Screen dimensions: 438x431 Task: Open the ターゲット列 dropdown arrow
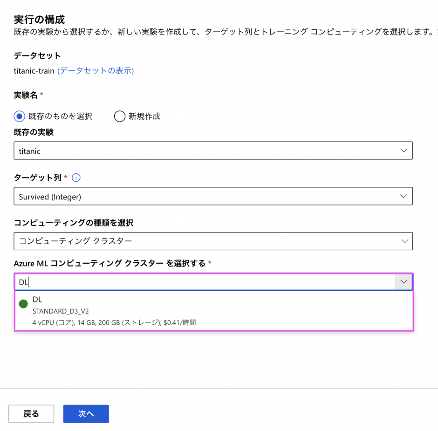[x=404, y=196]
